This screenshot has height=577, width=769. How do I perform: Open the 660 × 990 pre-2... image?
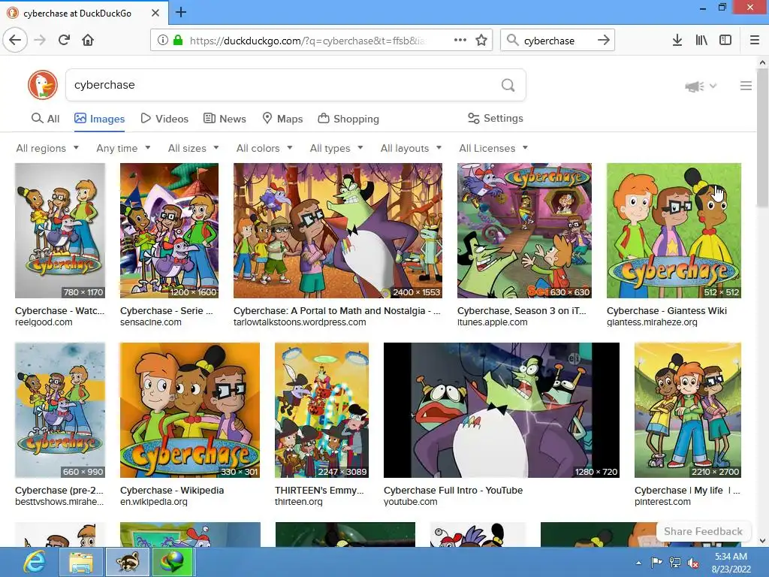60,410
